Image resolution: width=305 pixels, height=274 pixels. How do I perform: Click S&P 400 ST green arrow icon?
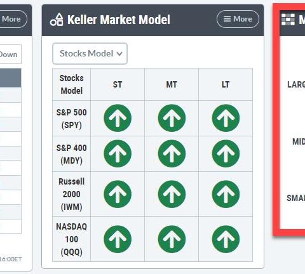click(118, 153)
